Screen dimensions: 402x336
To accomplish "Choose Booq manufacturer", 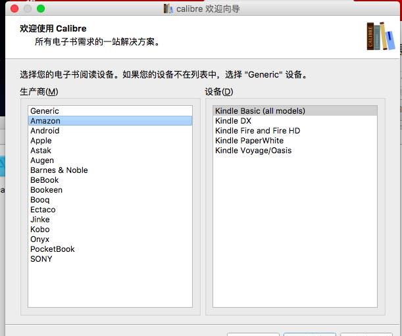I will (110, 200).
